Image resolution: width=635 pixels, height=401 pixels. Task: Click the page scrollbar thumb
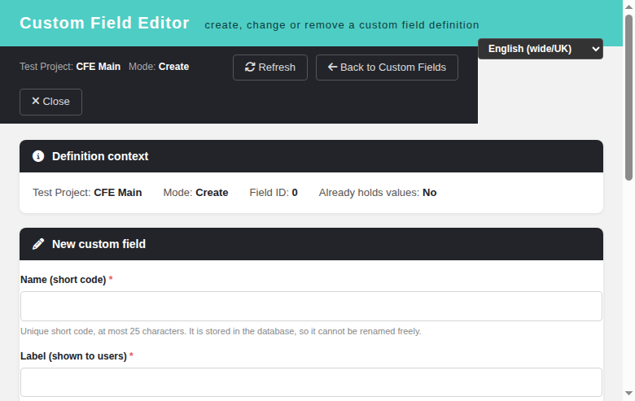628,97
